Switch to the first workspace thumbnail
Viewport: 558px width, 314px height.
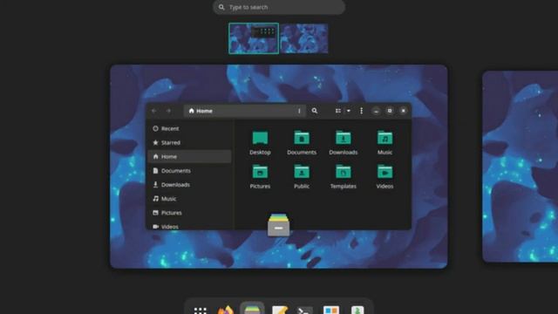tap(254, 38)
